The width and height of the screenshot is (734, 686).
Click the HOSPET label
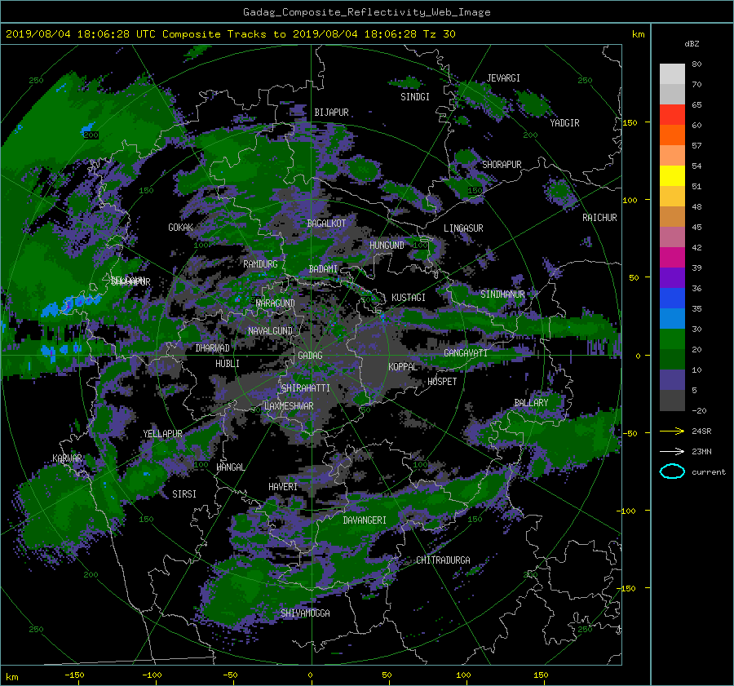[x=442, y=382]
